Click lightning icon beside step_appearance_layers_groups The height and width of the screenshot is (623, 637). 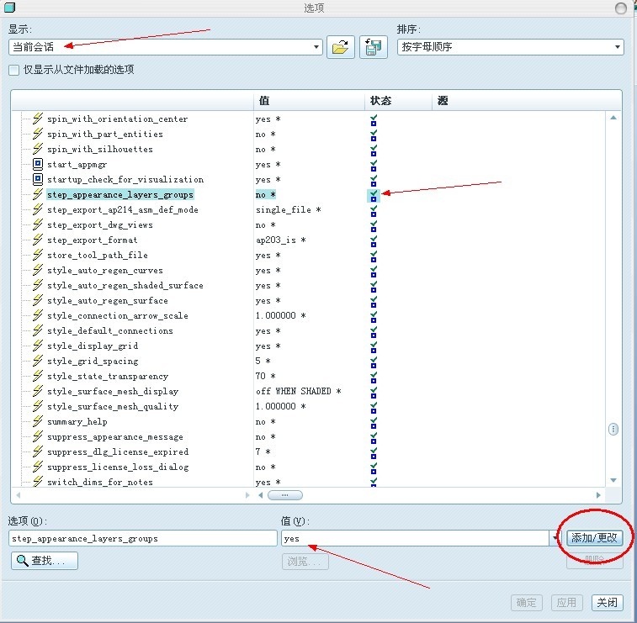(38, 194)
